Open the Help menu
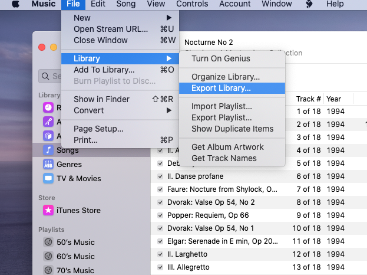This screenshot has height=275, width=367. pos(335,4)
